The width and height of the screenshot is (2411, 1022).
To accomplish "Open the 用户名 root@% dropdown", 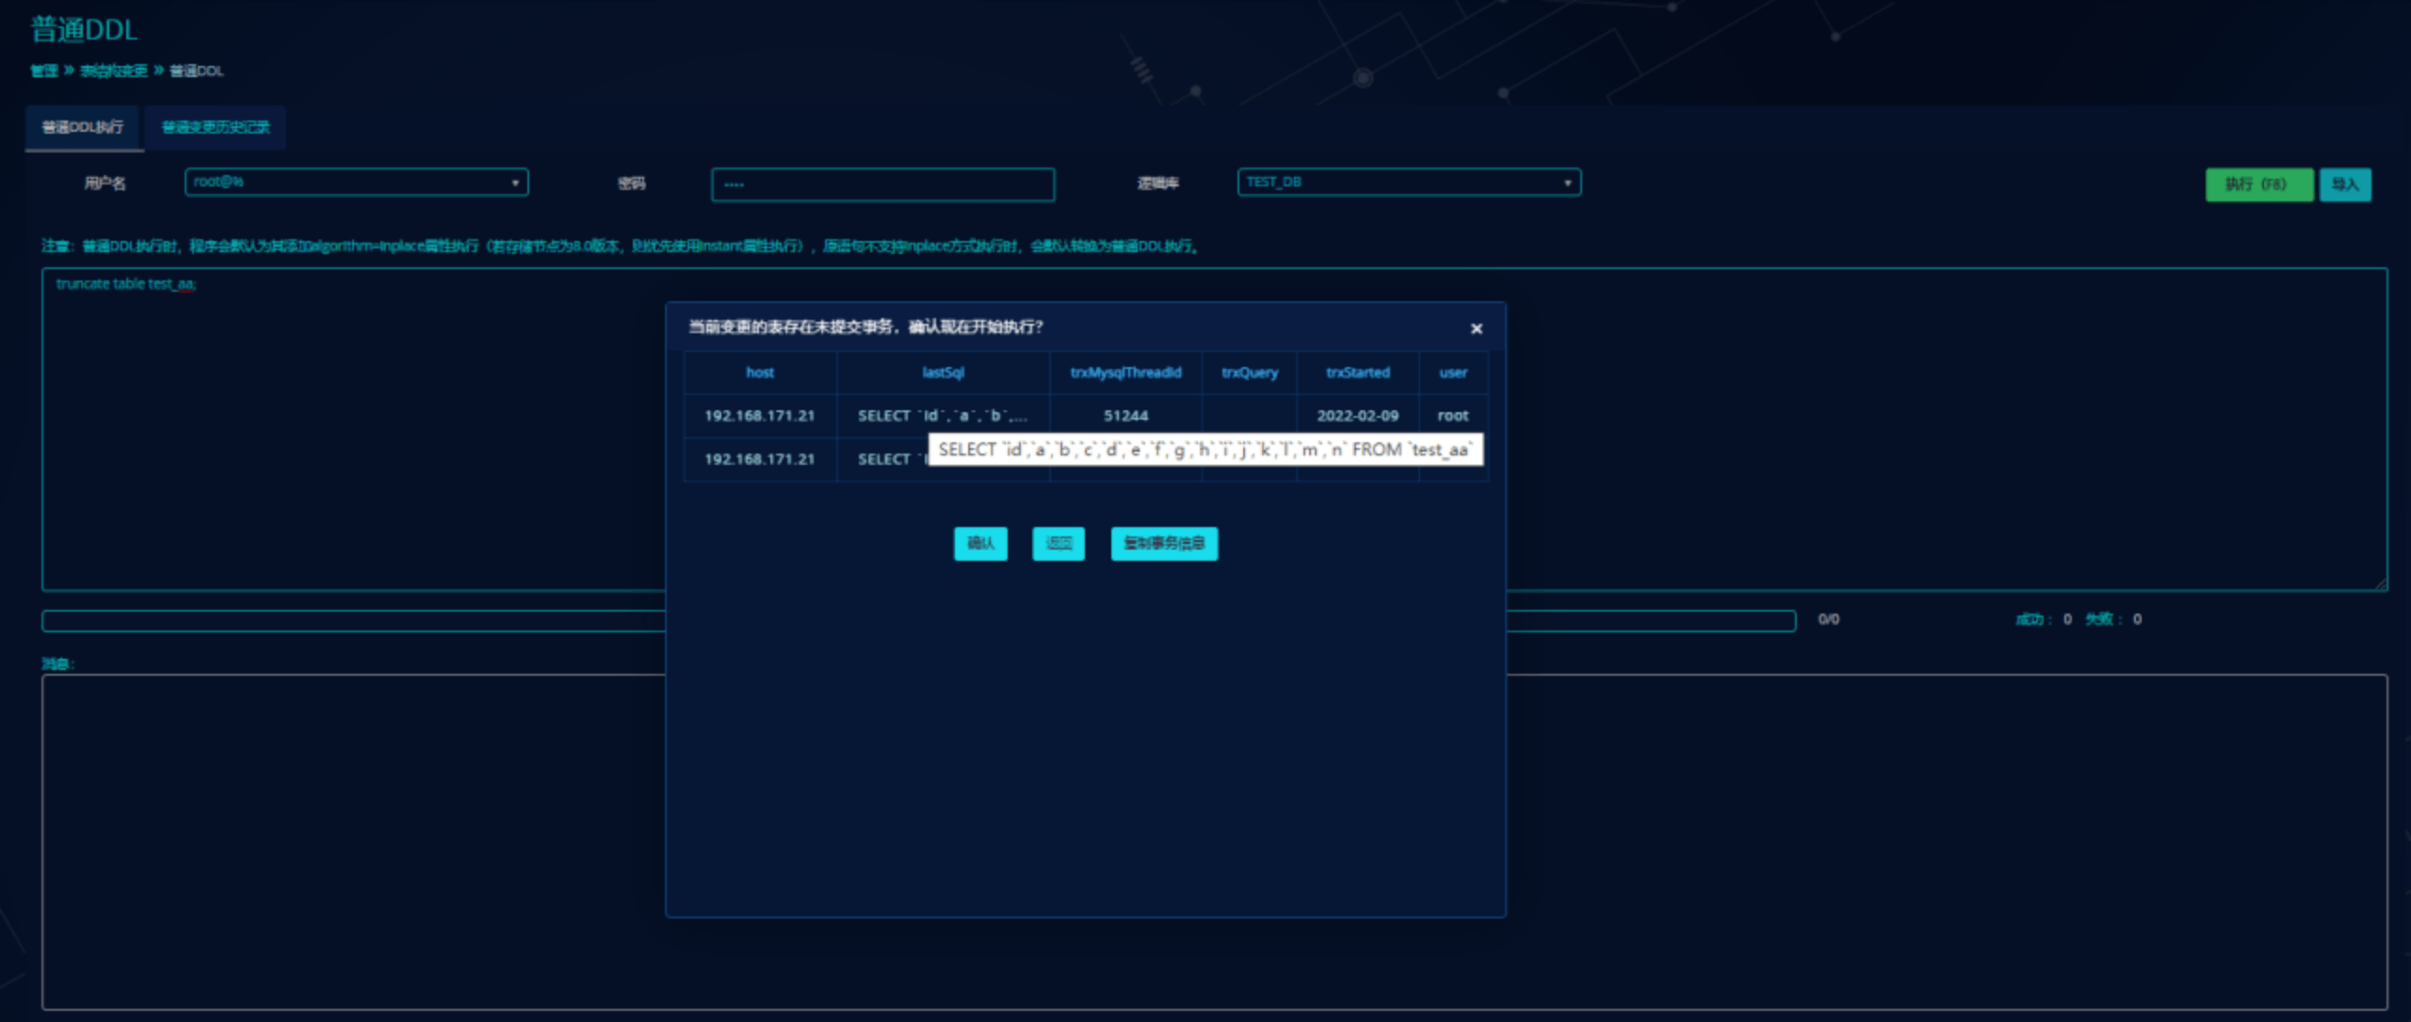I will point(356,182).
